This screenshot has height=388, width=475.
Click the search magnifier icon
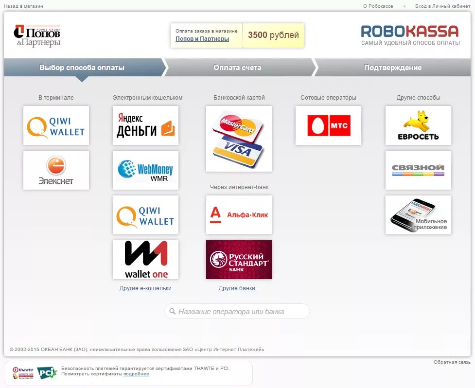coord(173,311)
